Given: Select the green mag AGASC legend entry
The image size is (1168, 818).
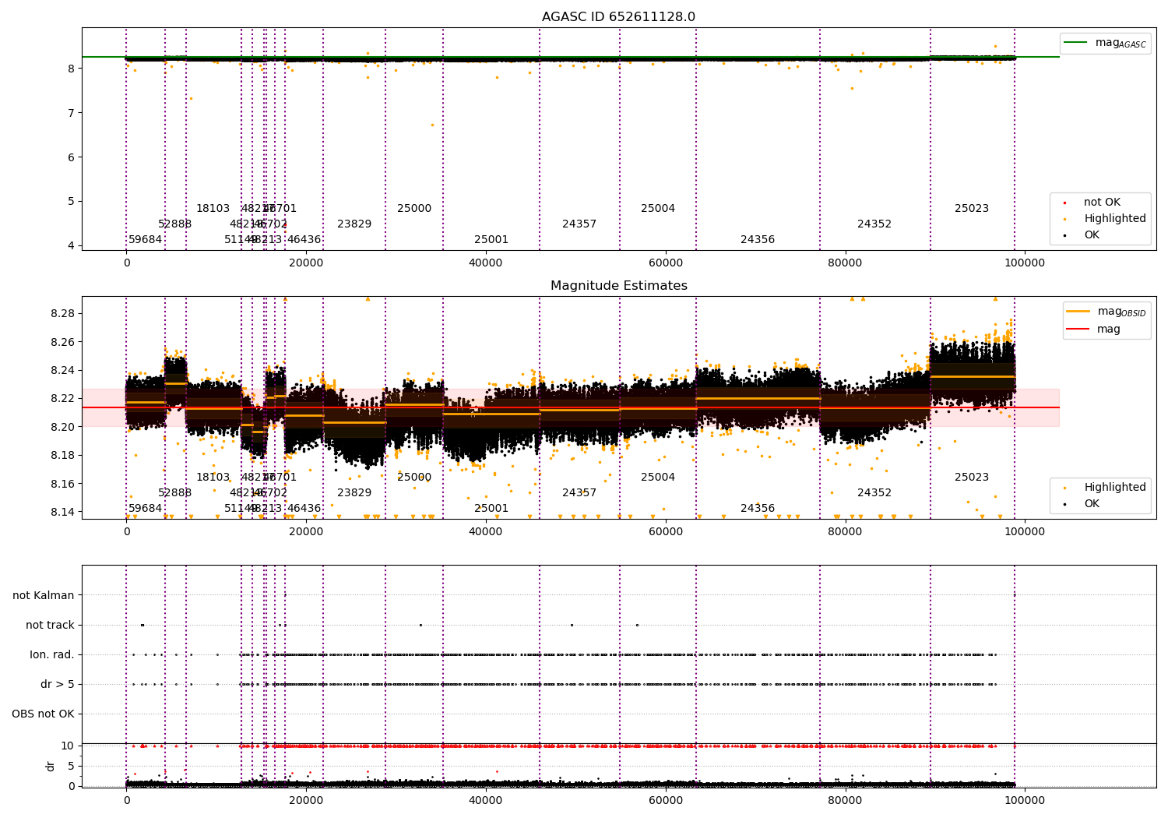Looking at the screenshot, I should coord(1105,43).
